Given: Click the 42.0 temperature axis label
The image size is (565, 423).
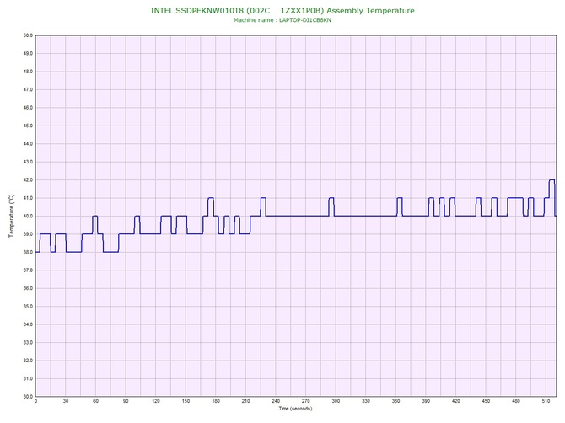Looking at the screenshot, I should (x=28, y=179).
